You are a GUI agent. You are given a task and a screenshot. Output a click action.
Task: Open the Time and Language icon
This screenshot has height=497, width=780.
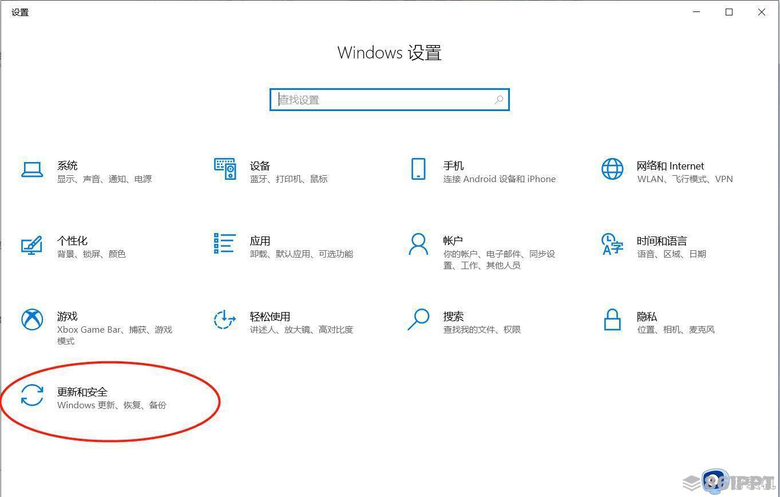pyautogui.click(x=612, y=244)
